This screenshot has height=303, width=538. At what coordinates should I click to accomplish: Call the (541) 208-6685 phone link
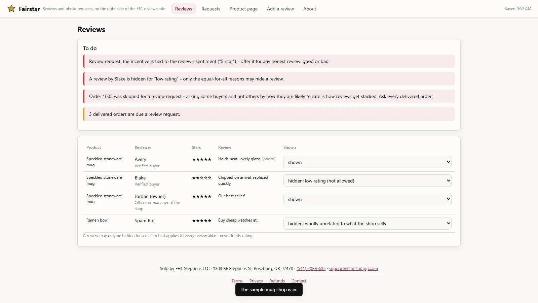pos(311,268)
